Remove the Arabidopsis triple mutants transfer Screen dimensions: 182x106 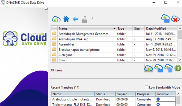coord(158,99)
